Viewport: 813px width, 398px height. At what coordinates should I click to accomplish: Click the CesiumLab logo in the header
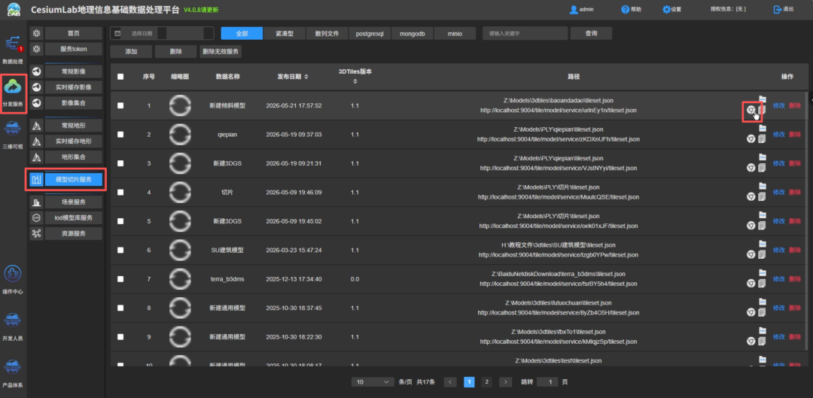coord(14,10)
